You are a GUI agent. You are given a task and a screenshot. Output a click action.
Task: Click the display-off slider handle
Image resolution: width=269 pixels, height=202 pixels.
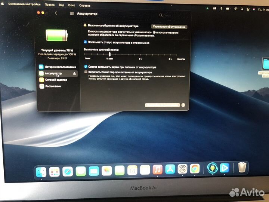point(109,54)
